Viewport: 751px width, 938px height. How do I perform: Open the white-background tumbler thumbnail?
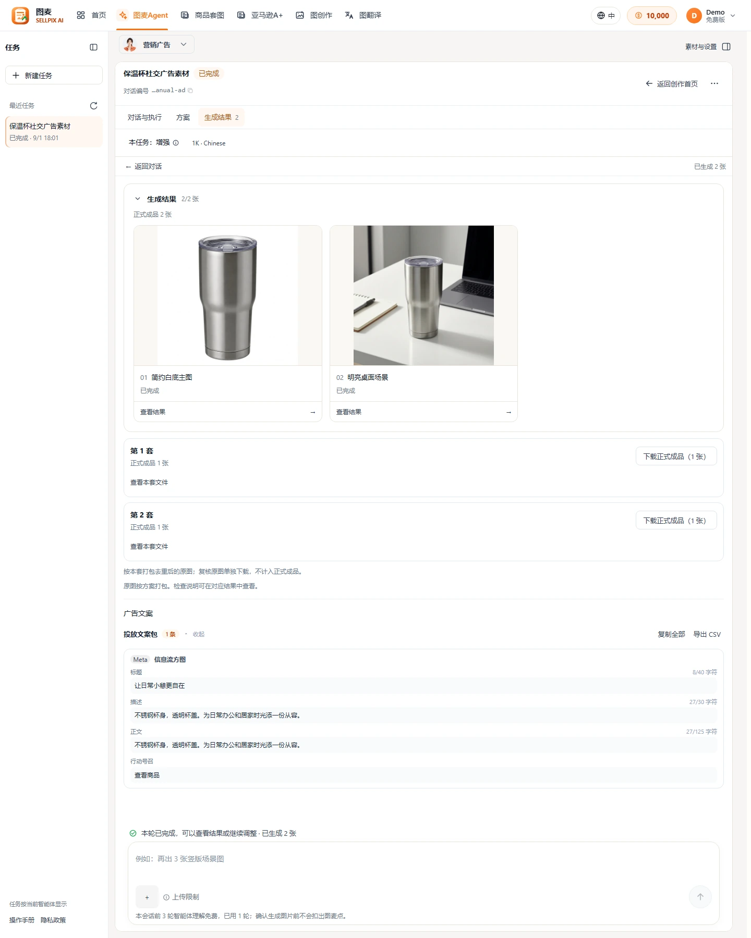[x=228, y=295]
